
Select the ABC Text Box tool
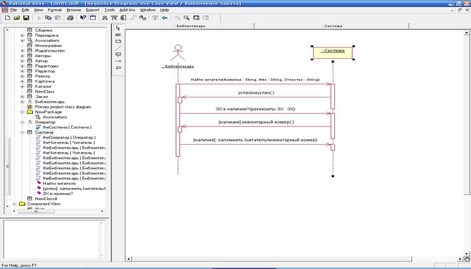click(118, 34)
